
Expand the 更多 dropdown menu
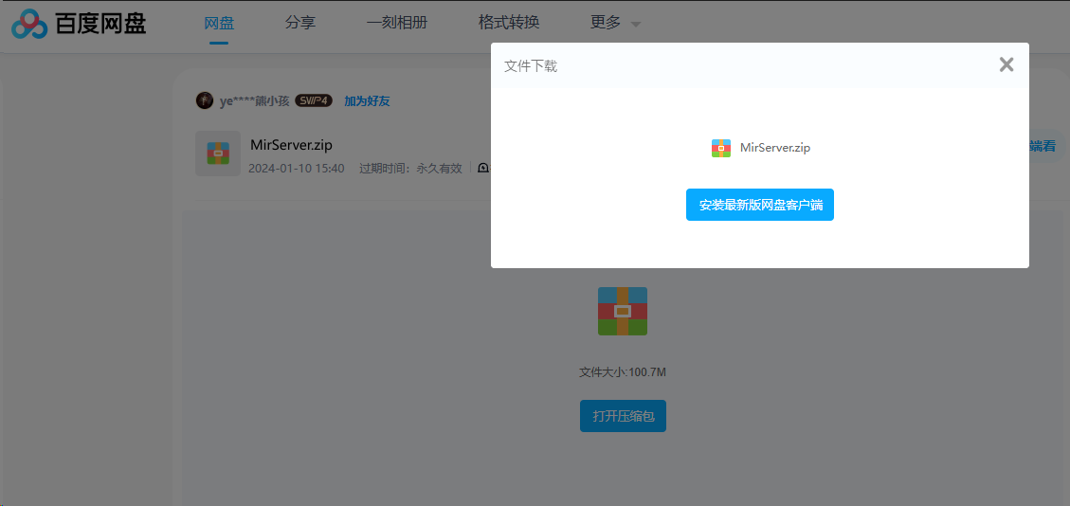[x=606, y=23]
